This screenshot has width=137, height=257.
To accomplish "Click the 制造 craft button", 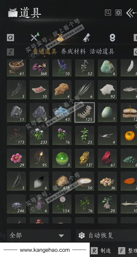I will pos(101,251).
